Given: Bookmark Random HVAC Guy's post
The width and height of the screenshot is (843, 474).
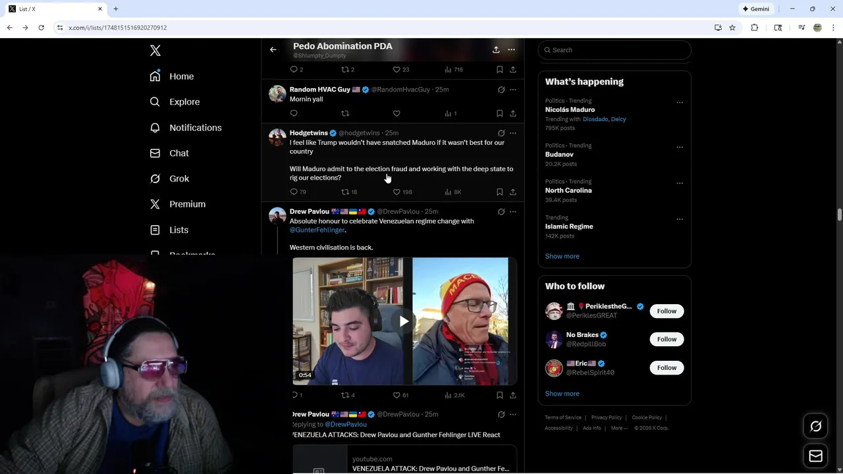Looking at the screenshot, I should [500, 113].
